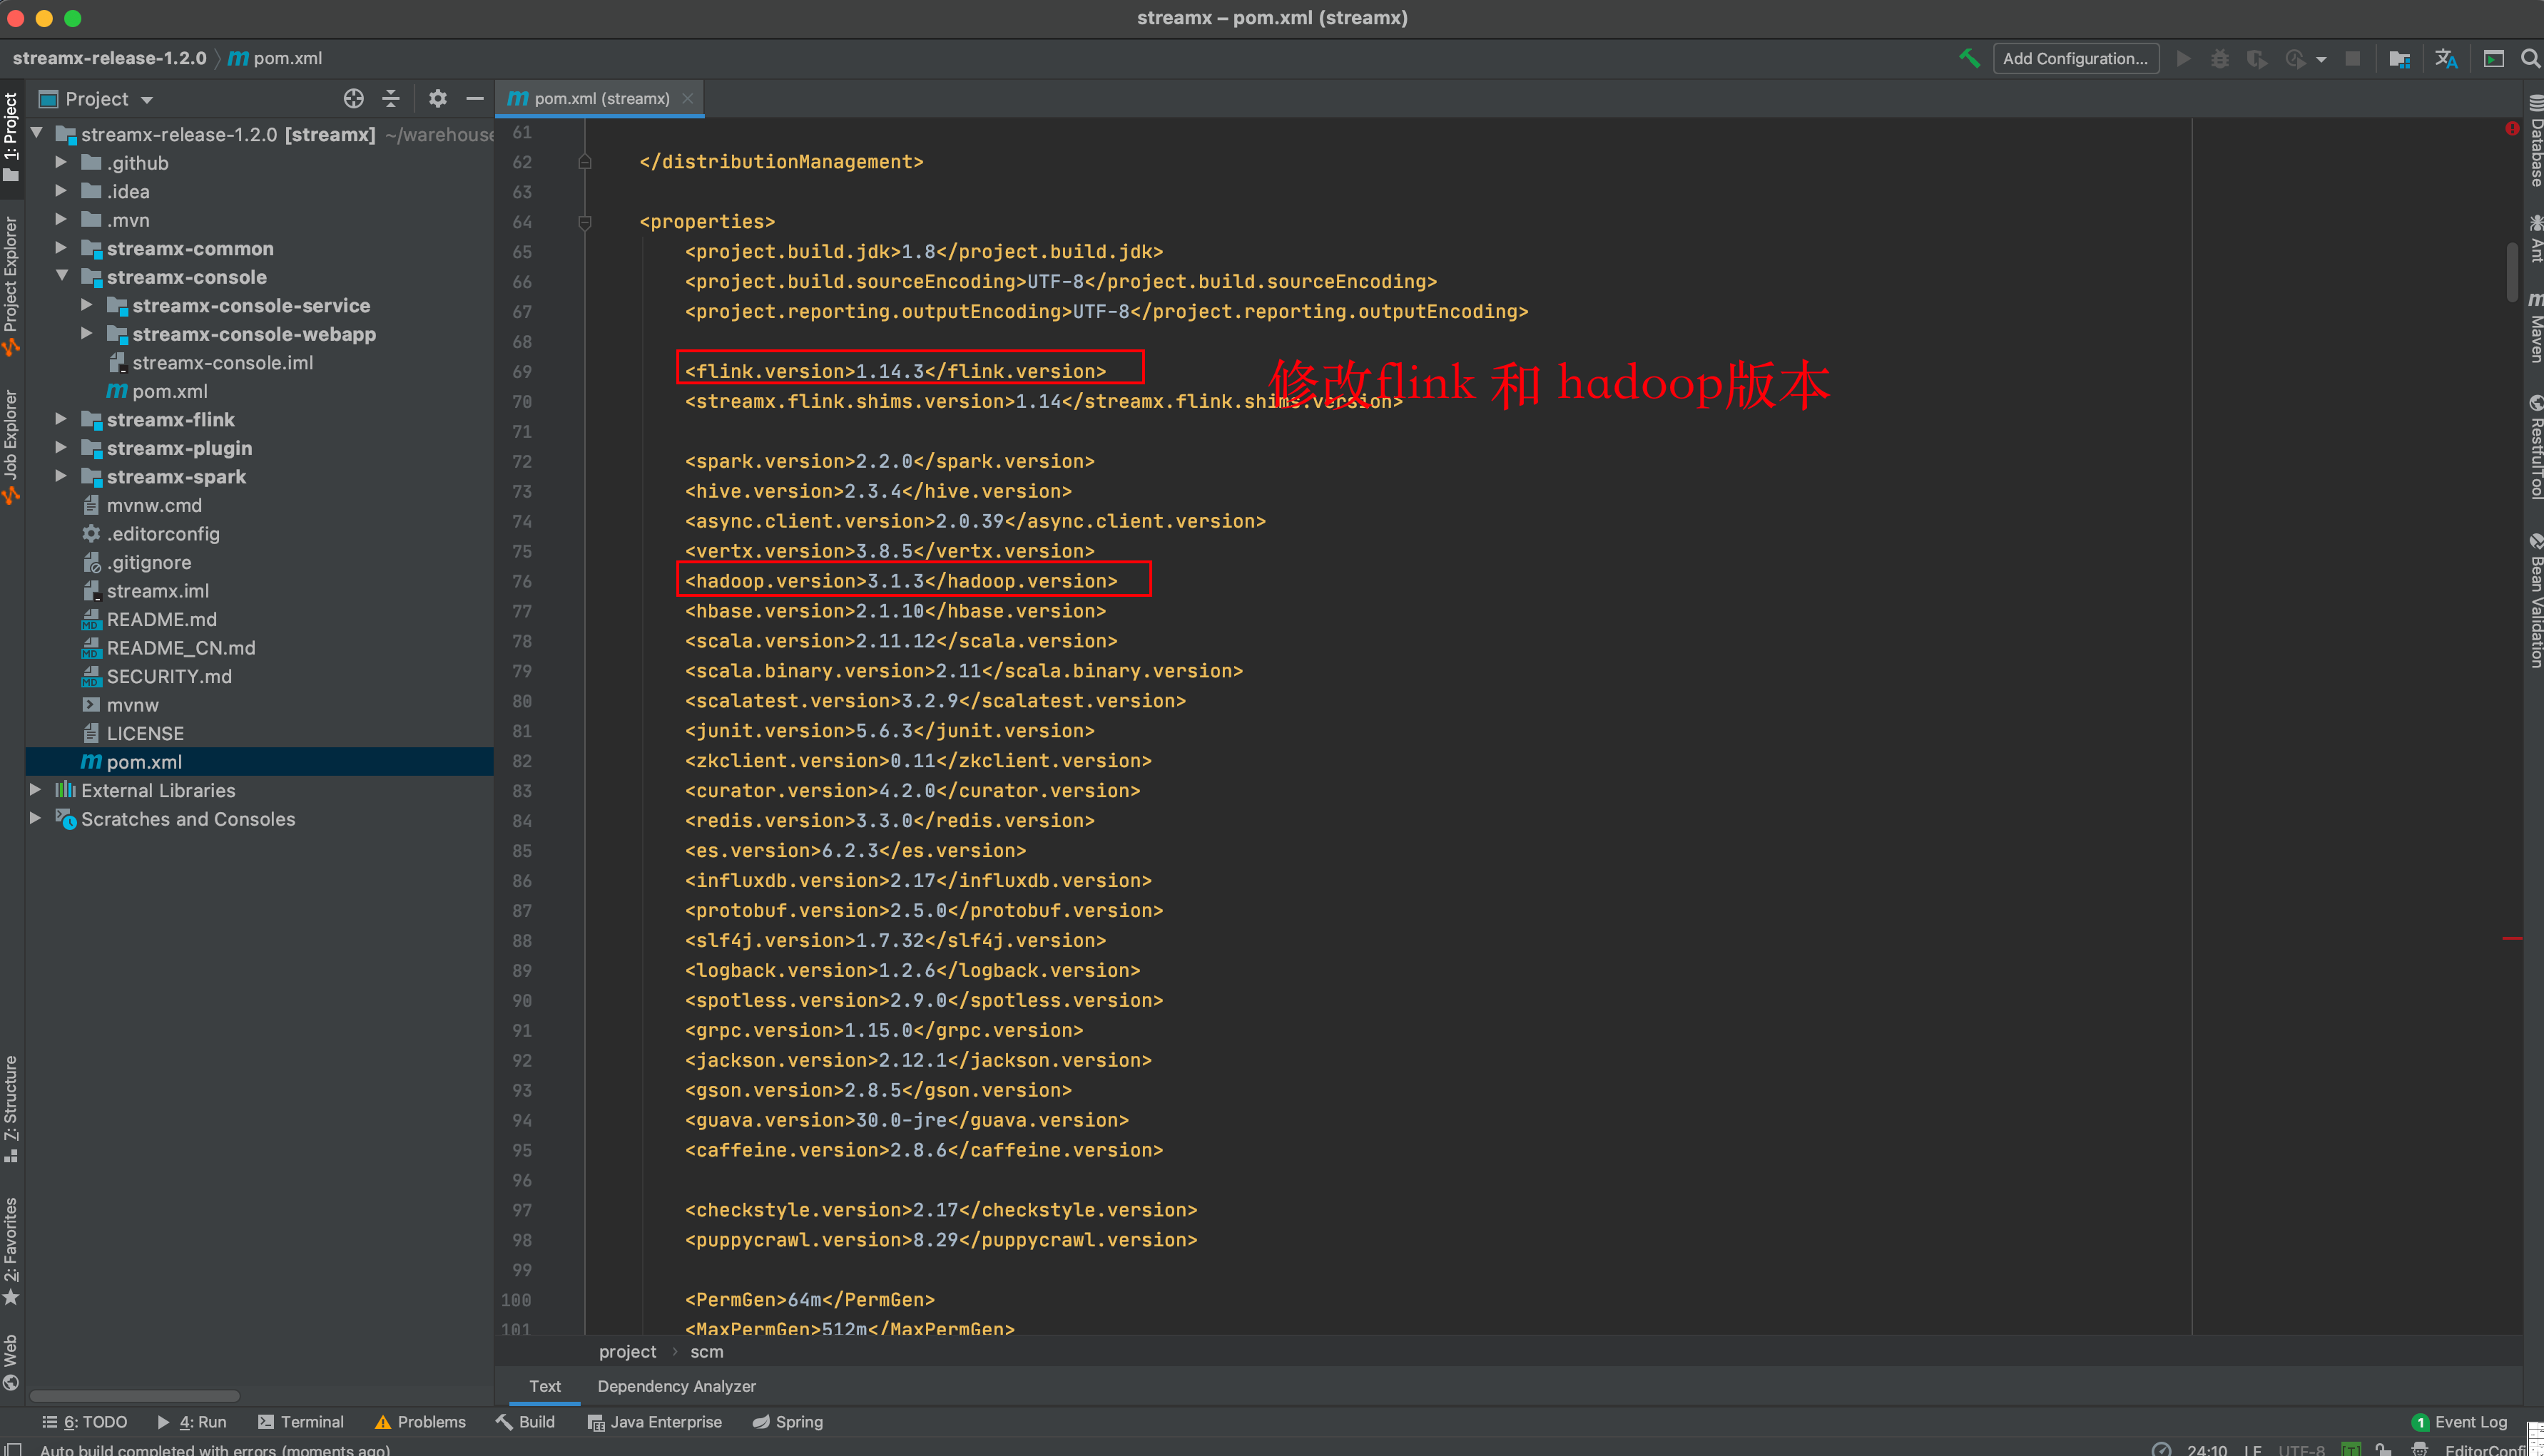Click the UTF-8 encoding in status bar
This screenshot has height=1456, width=2544.
coord(2302,1449)
